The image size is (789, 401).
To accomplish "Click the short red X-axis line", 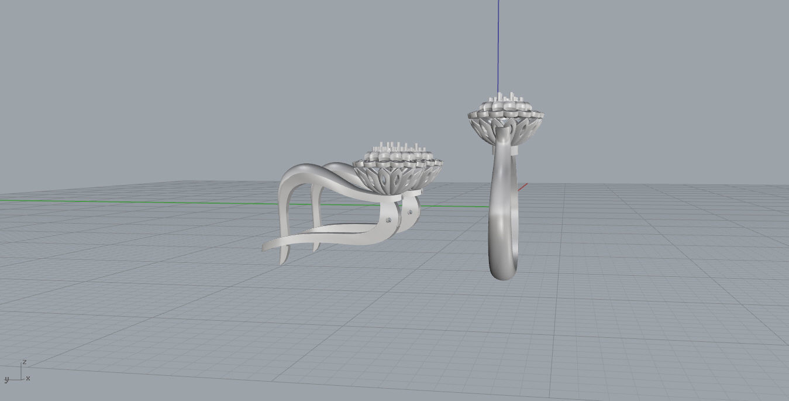I will [x=523, y=187].
